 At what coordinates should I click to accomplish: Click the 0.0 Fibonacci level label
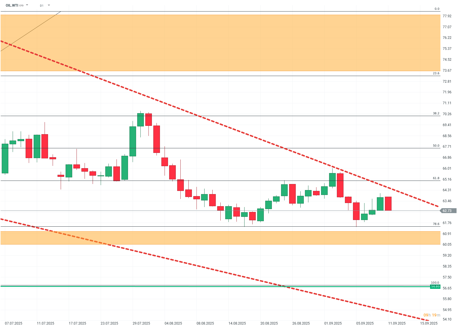point(437,9)
